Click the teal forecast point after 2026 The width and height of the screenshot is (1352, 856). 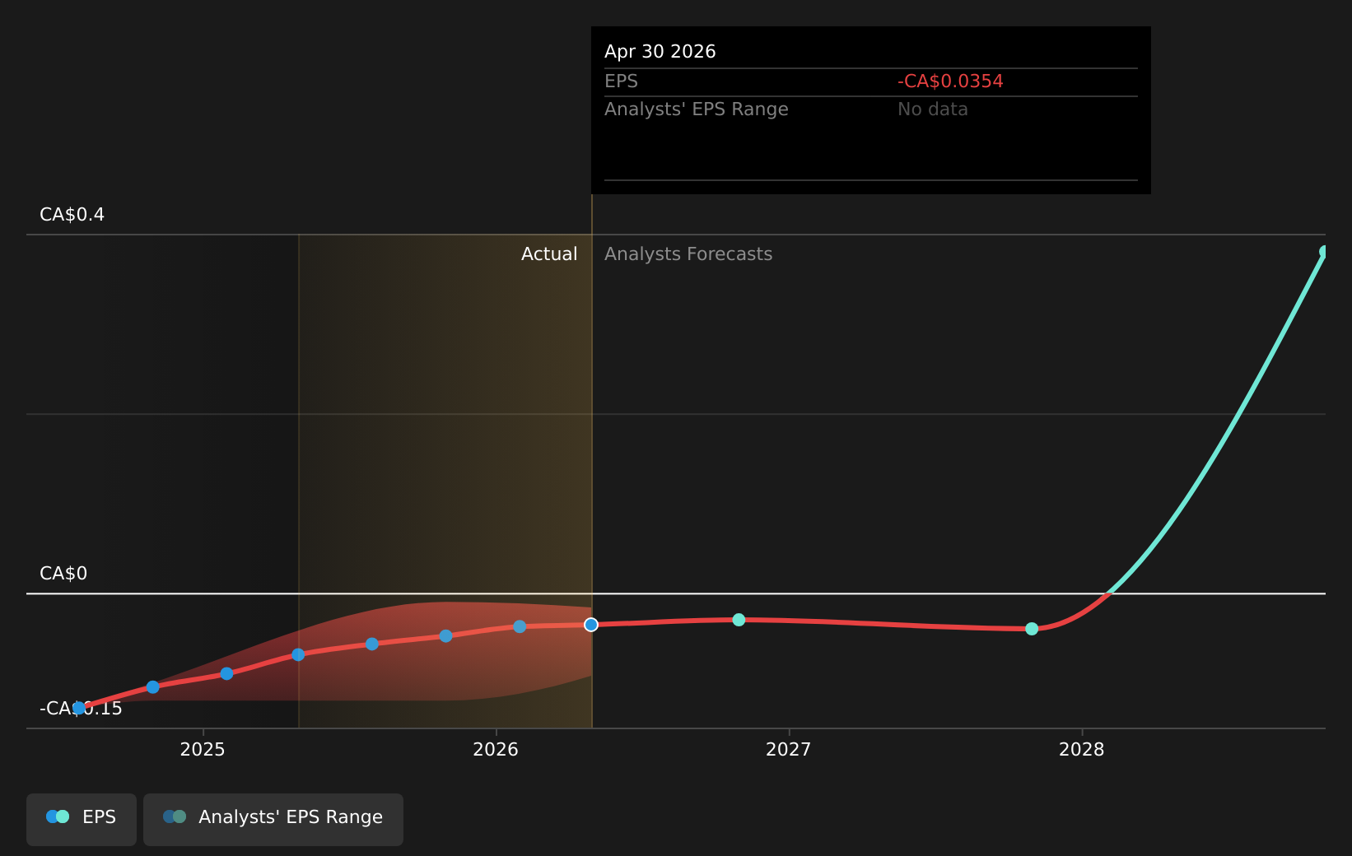click(x=739, y=620)
